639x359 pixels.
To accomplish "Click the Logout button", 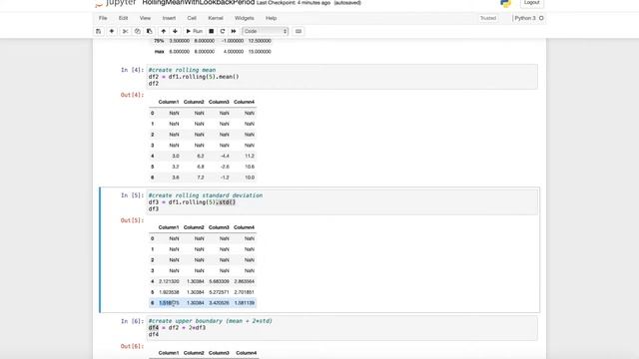I will click(531, 3).
